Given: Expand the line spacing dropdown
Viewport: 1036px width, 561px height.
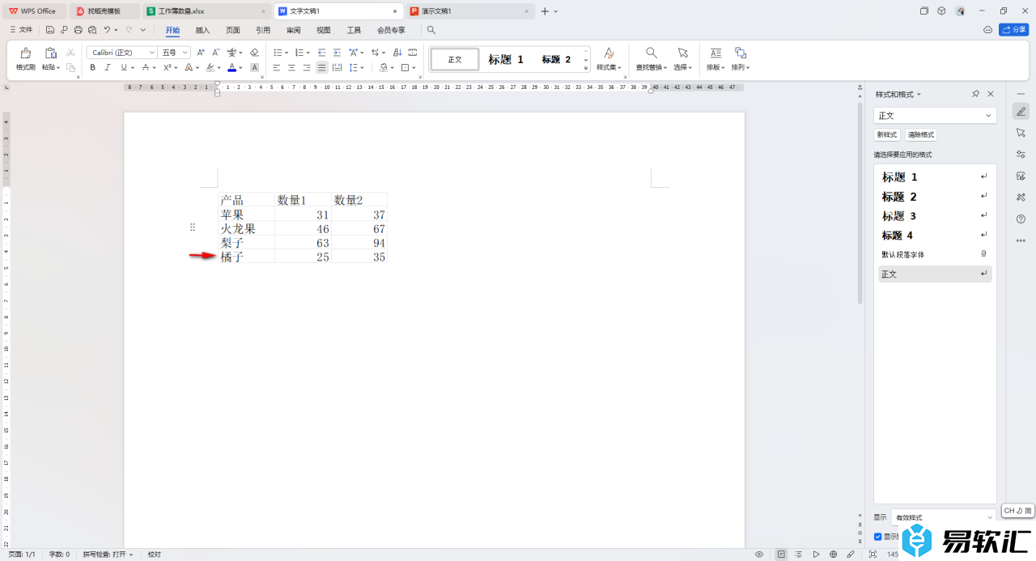Looking at the screenshot, I should [363, 68].
